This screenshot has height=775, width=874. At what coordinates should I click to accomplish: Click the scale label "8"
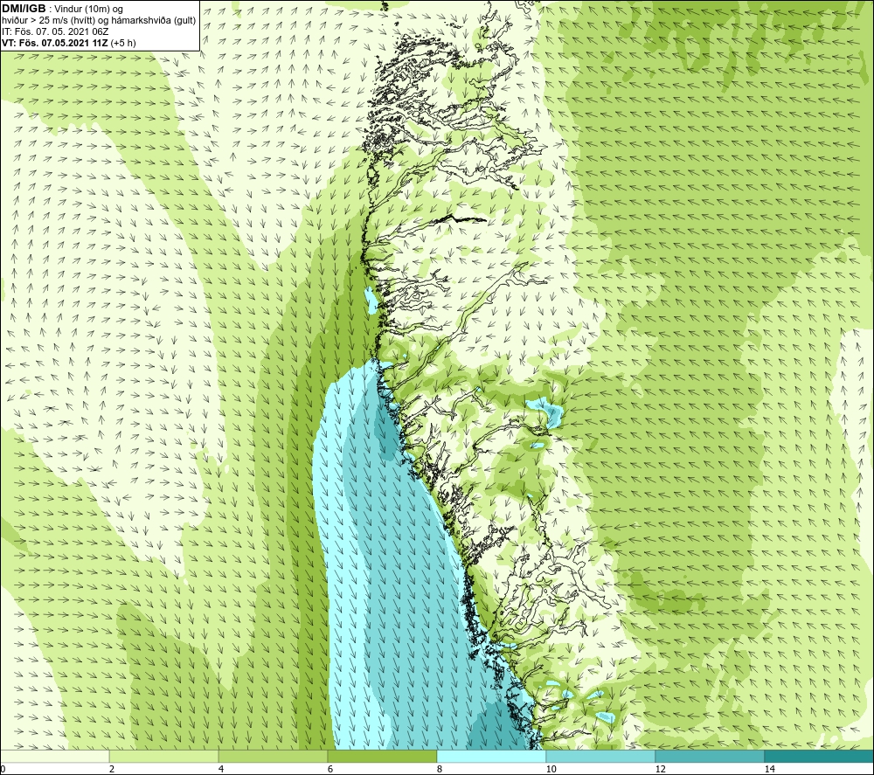(440, 770)
